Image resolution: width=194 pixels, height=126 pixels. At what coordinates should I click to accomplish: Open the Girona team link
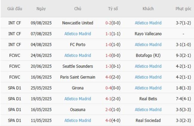click(78, 88)
